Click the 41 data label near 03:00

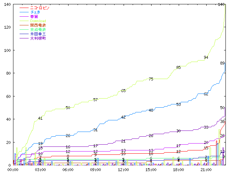tap(40, 118)
